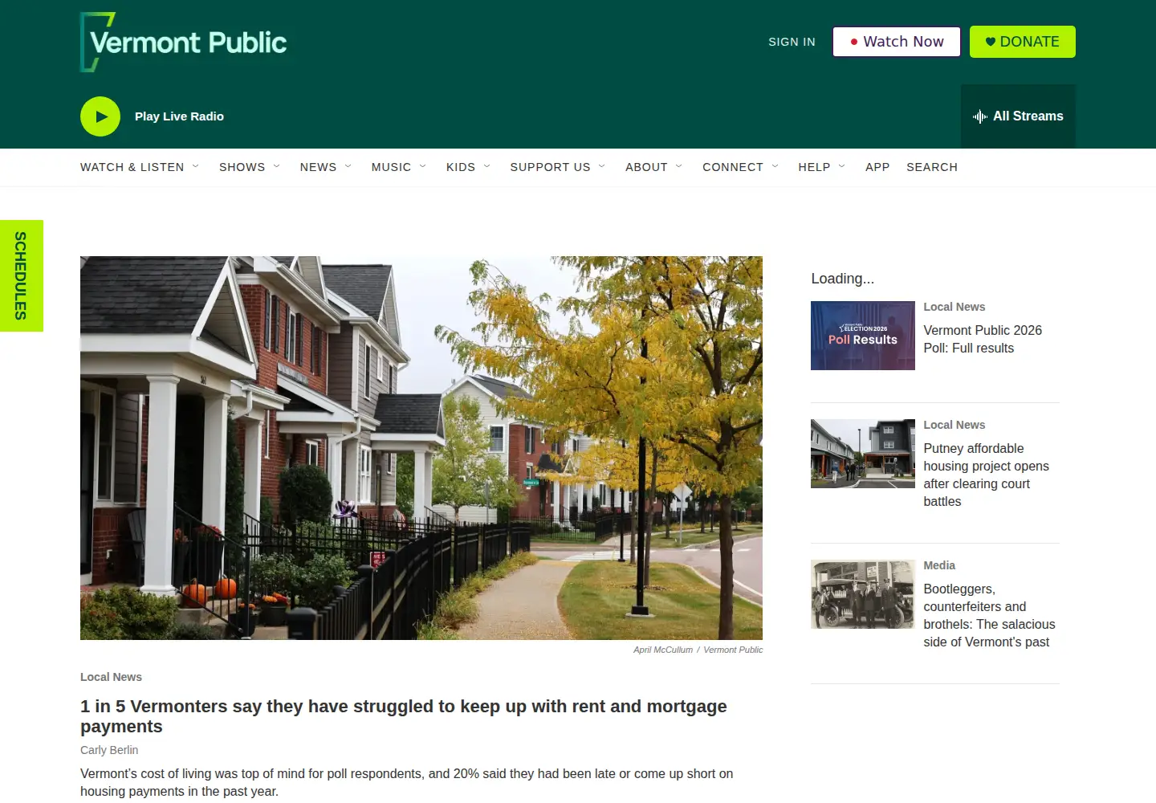Screen dimensions: 1156x803
Task: Expand the Watch & Listen menu chevron
Action: [x=195, y=166]
